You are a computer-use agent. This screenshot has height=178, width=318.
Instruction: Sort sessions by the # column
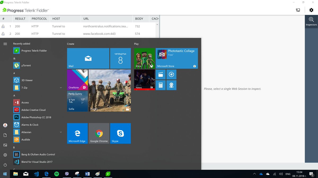click(6, 19)
